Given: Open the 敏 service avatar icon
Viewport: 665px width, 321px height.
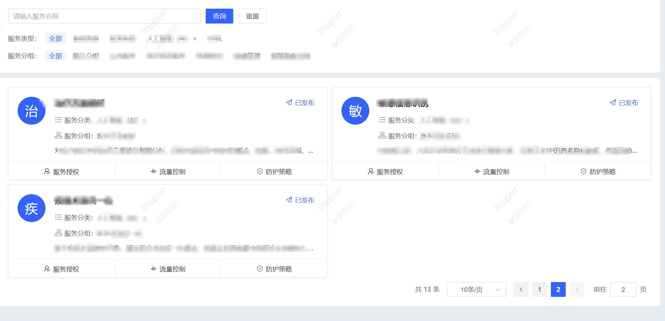Looking at the screenshot, I should (355, 111).
